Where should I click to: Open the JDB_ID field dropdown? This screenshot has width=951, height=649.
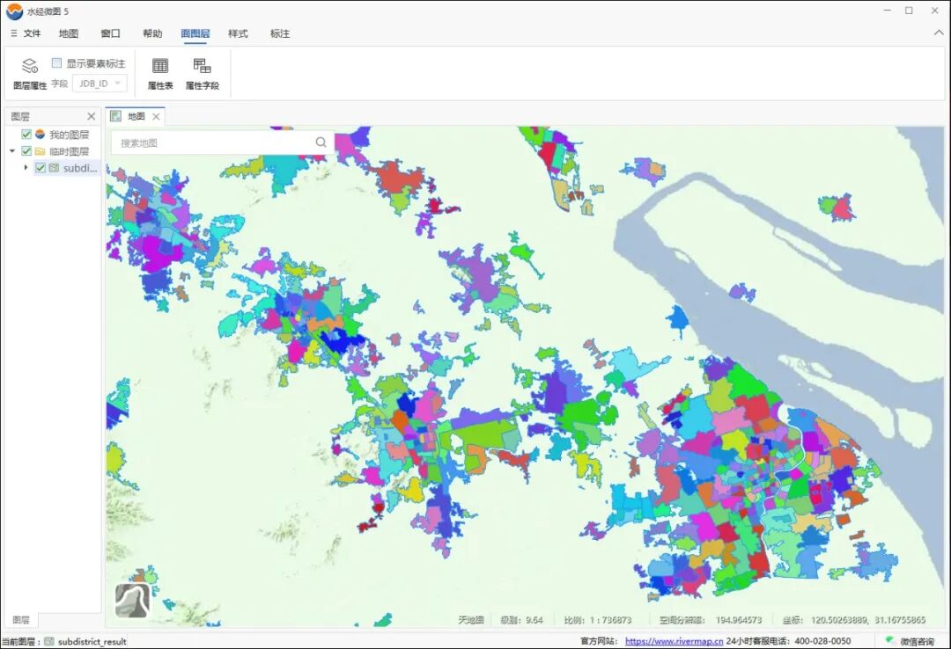(100, 84)
